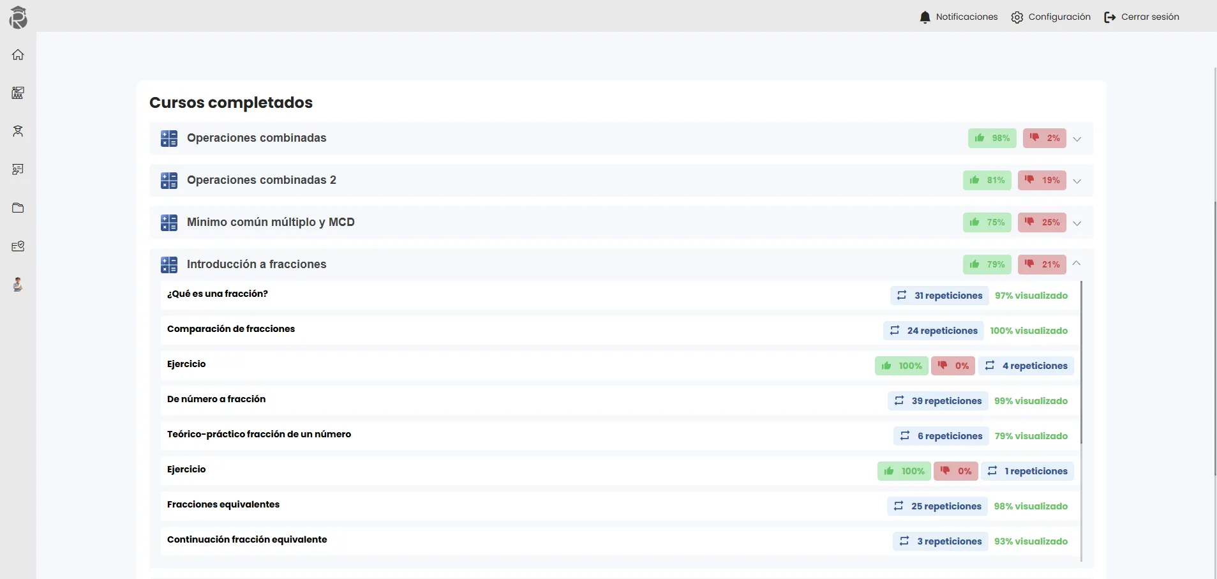Open Configuración settings
This screenshot has height=579, width=1217.
click(1051, 17)
